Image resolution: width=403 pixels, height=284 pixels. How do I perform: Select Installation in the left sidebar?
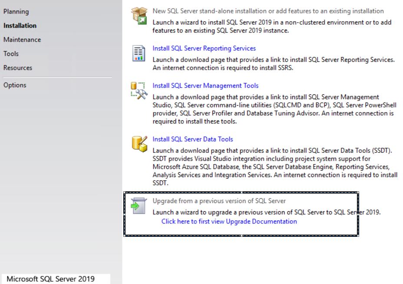coord(20,26)
